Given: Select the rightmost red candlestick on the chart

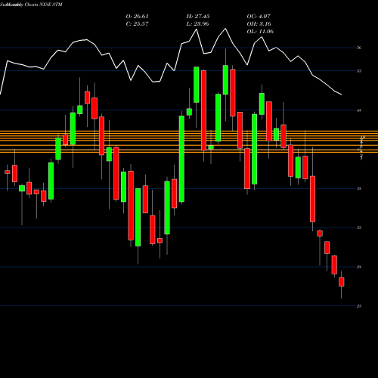Looking at the screenshot, I should click(342, 282).
